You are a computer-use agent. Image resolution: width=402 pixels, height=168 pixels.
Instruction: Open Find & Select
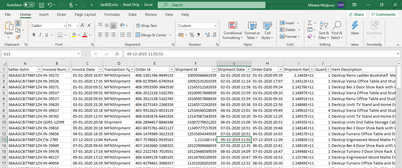pos(337,31)
